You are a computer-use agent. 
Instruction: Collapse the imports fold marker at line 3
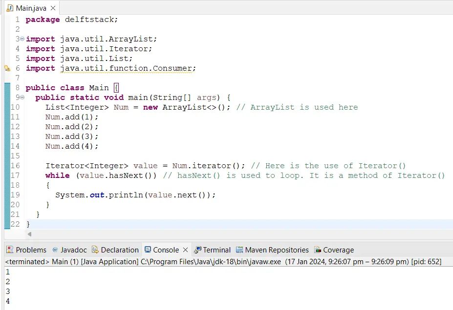22,39
